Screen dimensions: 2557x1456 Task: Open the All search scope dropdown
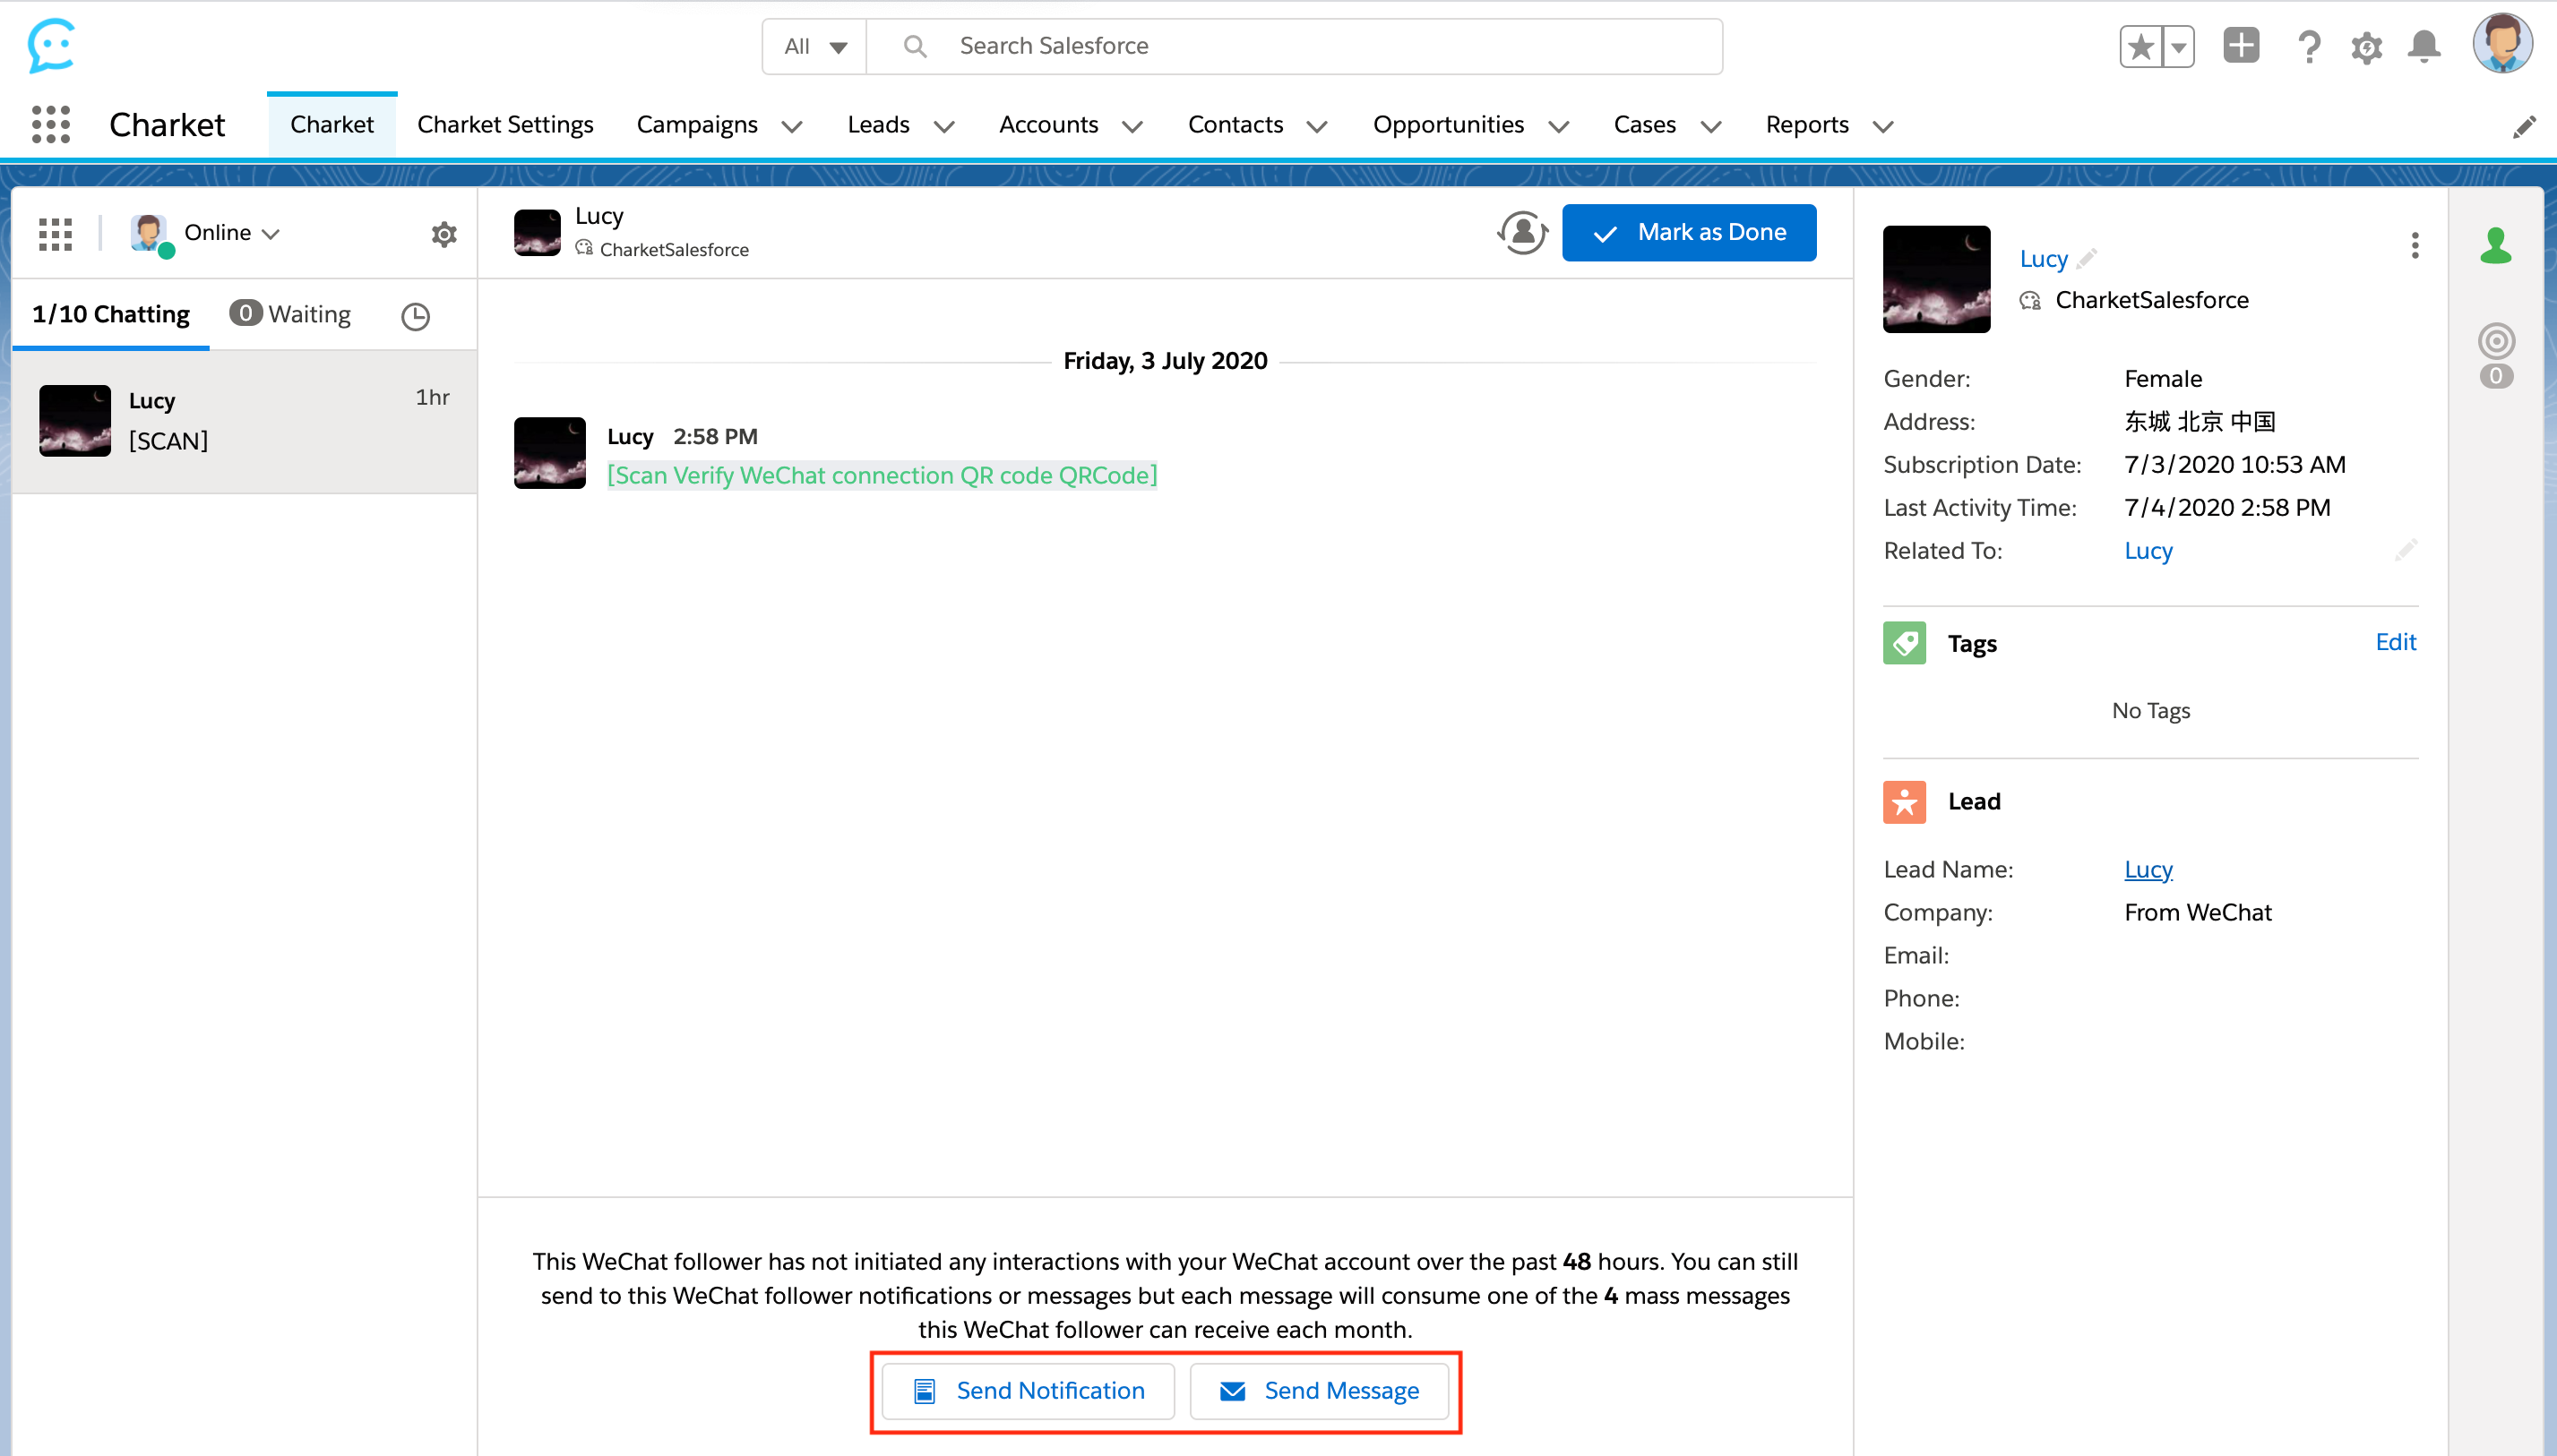[x=814, y=47]
